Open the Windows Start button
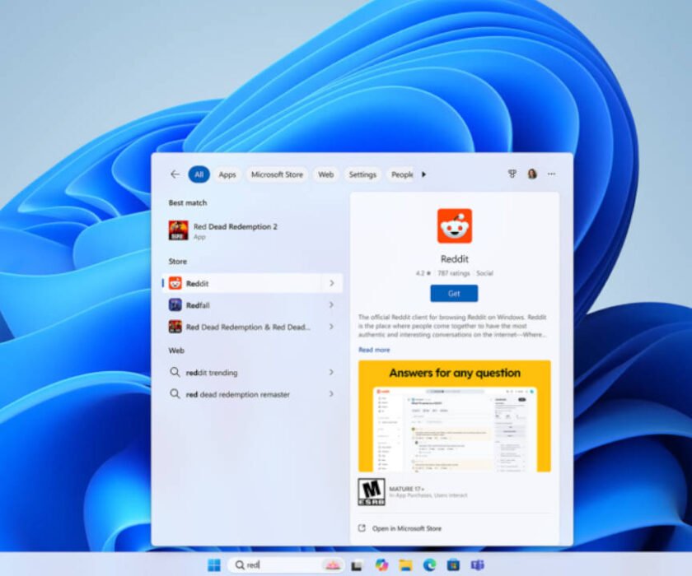Viewport: 692px width, 576px height. pos(214,565)
